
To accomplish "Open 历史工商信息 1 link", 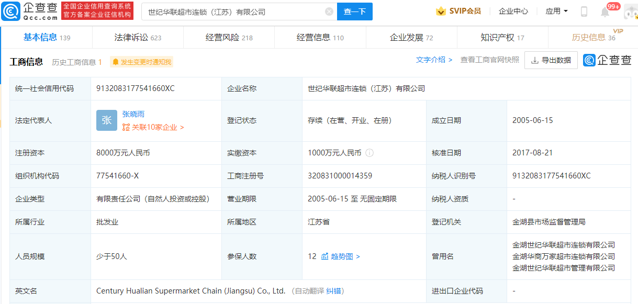I will pos(77,62).
